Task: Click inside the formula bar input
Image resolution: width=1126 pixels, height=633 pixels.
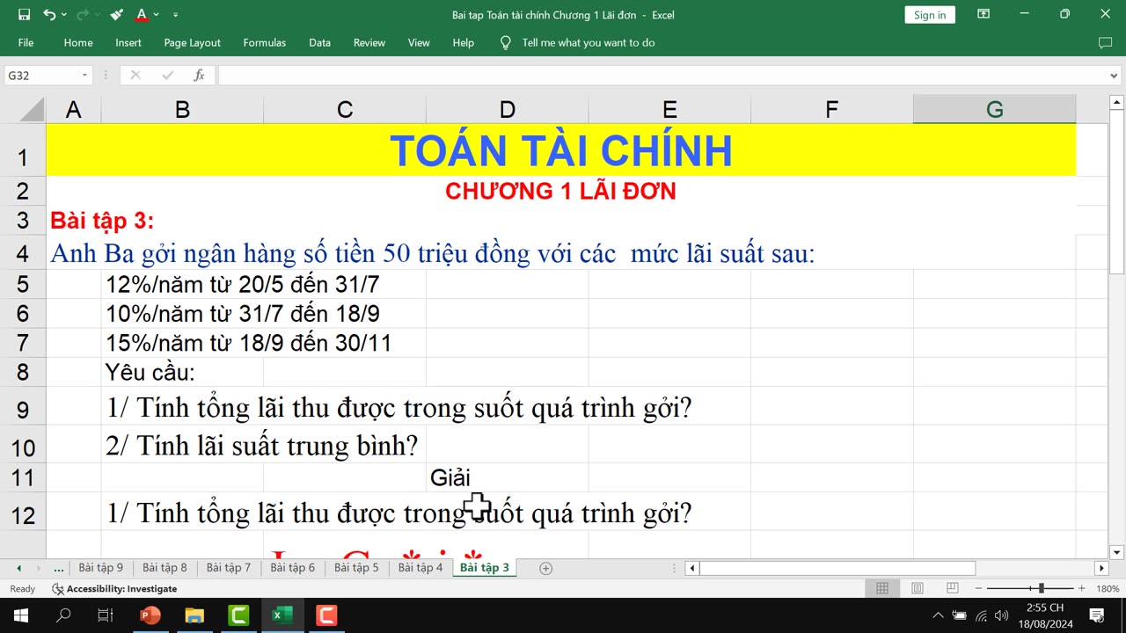Action: [663, 76]
